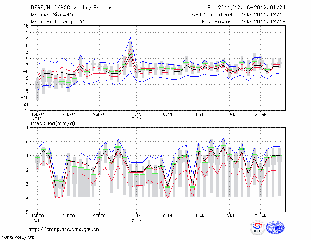The width and height of the screenshot is (311, 240).
Task: Click the -5 label on precipitation axis
Action: (x=26, y=212)
